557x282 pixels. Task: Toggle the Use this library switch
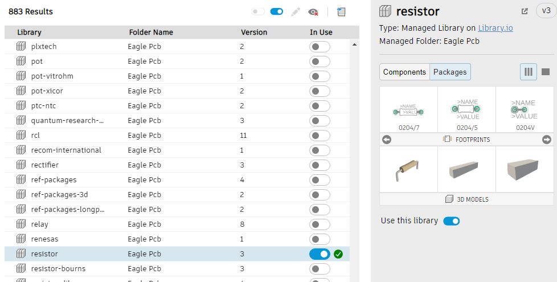[x=452, y=221]
